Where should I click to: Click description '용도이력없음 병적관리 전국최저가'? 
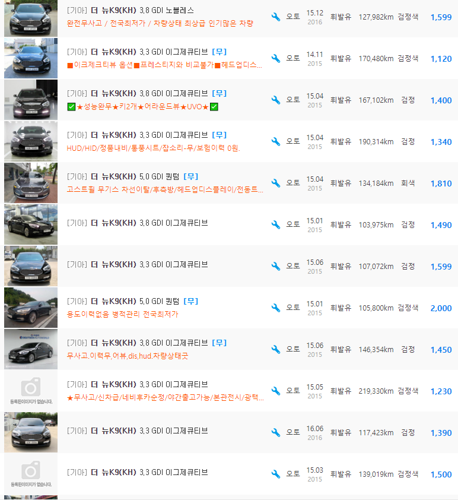click(x=122, y=314)
